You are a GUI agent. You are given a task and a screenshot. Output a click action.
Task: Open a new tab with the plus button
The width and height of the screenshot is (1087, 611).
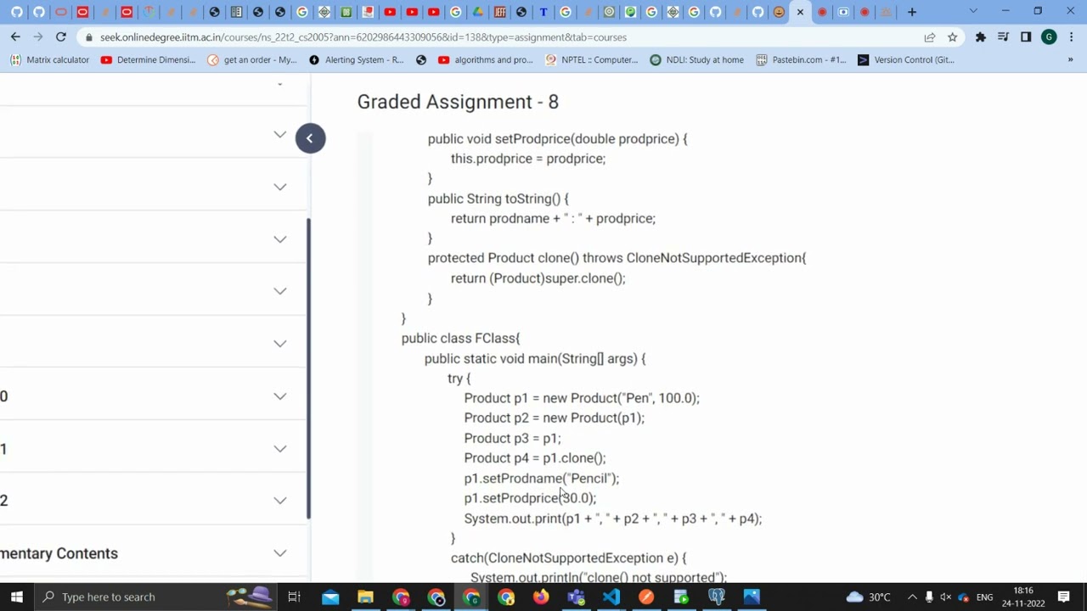tap(912, 12)
